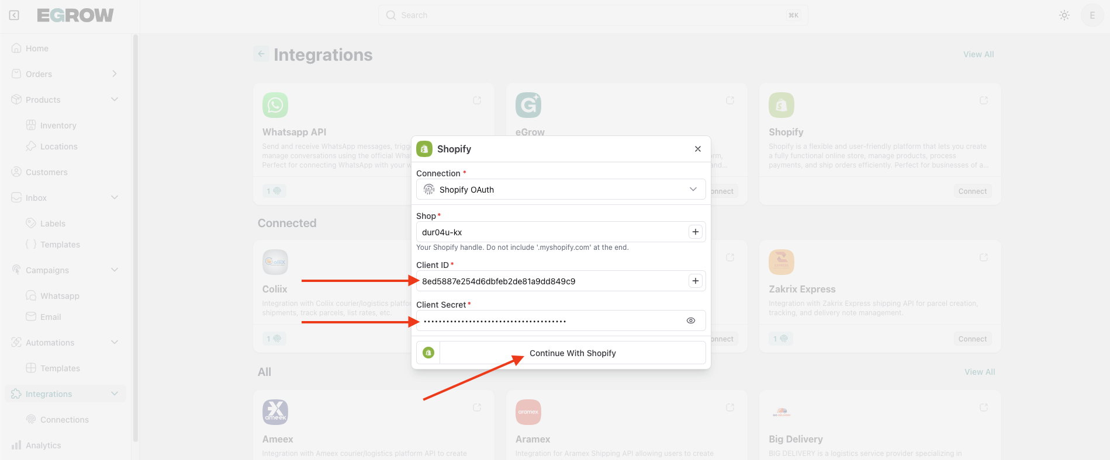
Task: Open Labels under Inbox
Action: pyautogui.click(x=53, y=224)
